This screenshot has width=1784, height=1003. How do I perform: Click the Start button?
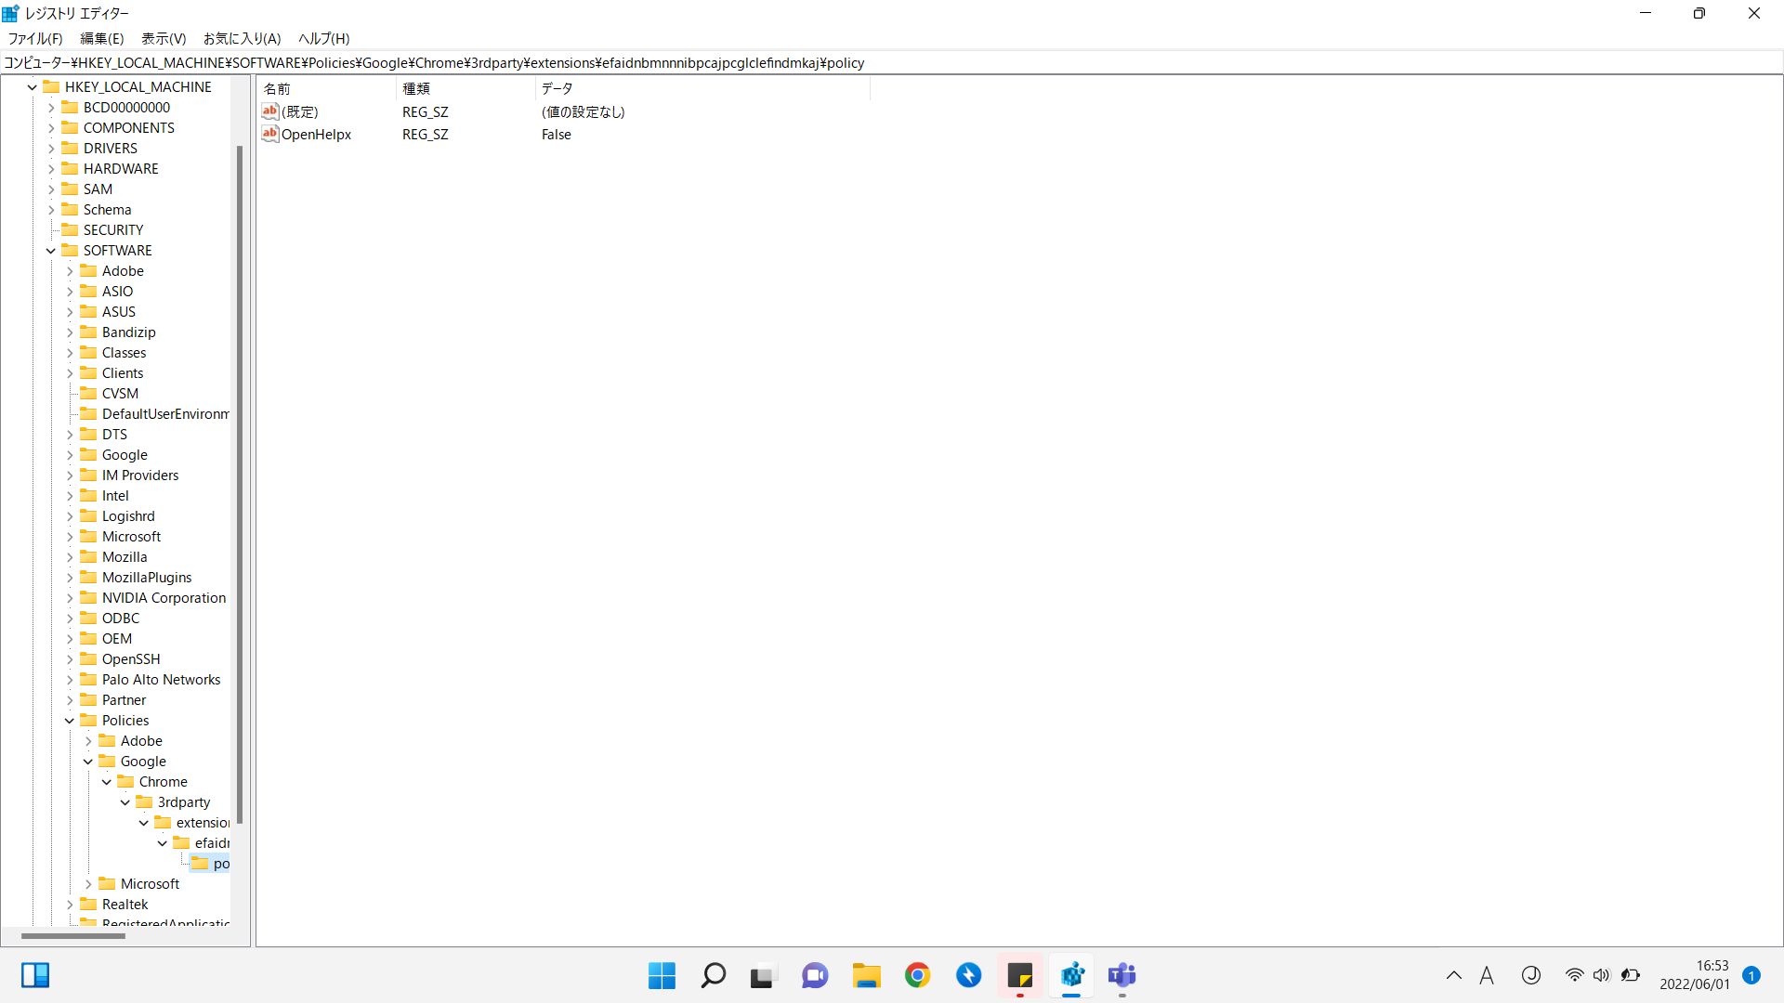click(661, 976)
